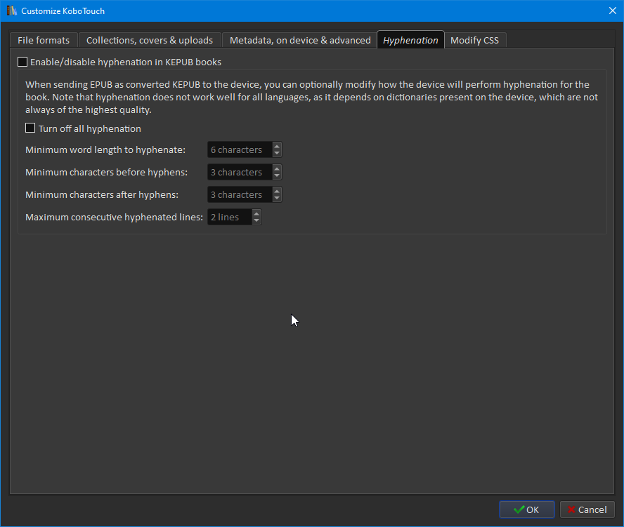This screenshot has height=527, width=624.
Task: Increase minimum characters before hyphens
Action: 277,168
